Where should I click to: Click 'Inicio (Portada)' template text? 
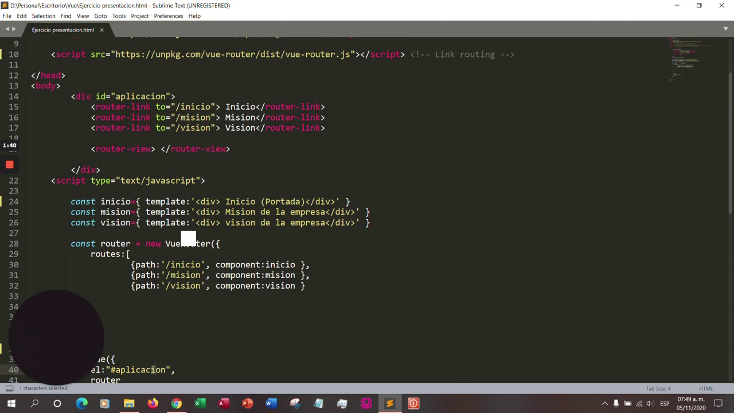(x=265, y=202)
